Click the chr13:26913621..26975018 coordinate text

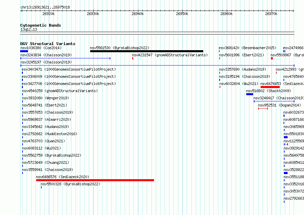pos(45,8)
